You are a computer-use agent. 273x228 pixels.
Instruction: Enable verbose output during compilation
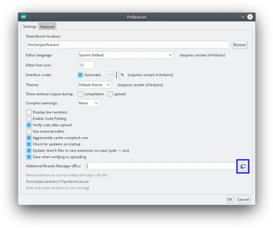80,94
